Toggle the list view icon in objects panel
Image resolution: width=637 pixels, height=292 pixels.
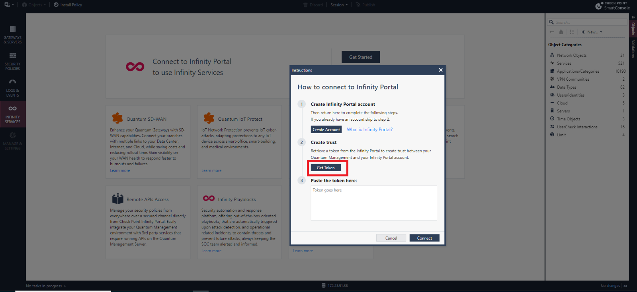pos(572,32)
